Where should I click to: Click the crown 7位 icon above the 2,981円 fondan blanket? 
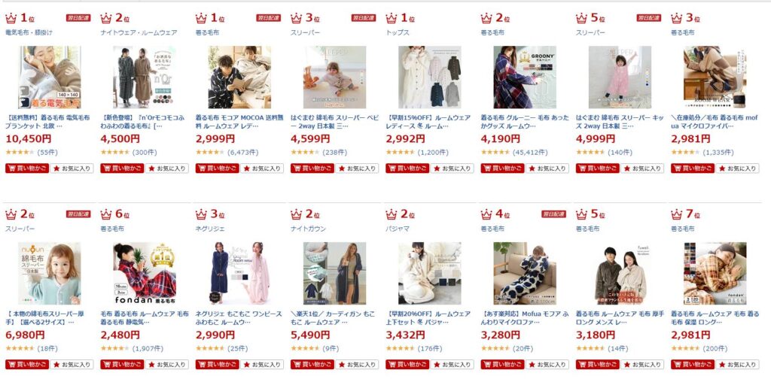tap(677, 215)
